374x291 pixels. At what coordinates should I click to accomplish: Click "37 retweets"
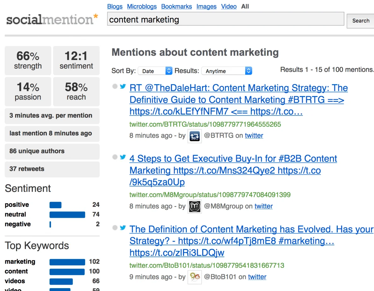[x=52, y=169]
